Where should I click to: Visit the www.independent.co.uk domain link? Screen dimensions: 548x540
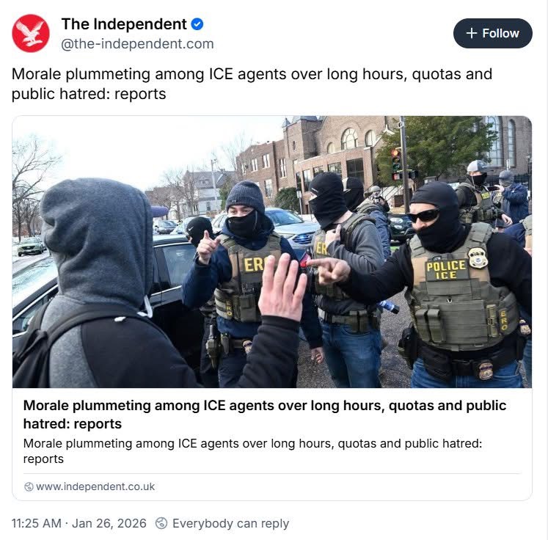click(95, 486)
